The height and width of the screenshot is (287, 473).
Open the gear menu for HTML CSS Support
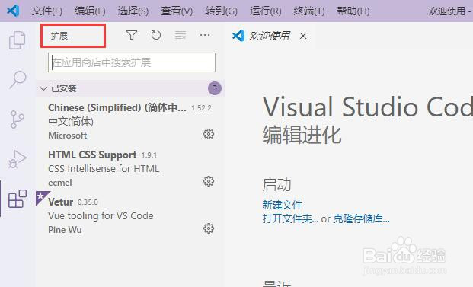click(209, 181)
